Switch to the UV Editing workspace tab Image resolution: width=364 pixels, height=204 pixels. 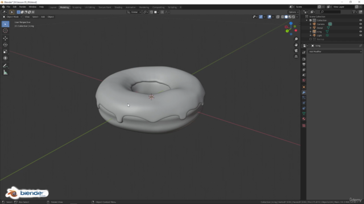tap(90, 7)
